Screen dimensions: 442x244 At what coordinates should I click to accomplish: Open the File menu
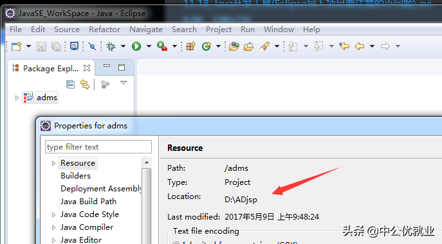16,30
